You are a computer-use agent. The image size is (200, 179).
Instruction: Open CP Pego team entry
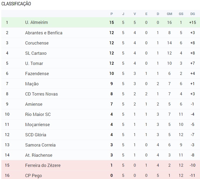coord(34,176)
